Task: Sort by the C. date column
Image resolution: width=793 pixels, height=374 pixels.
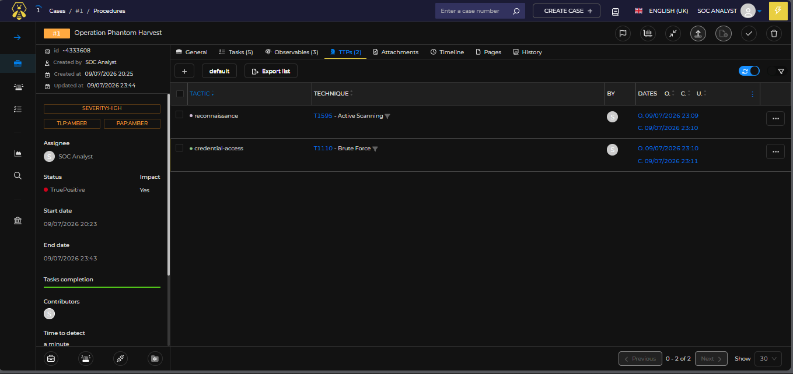Action: [685, 94]
